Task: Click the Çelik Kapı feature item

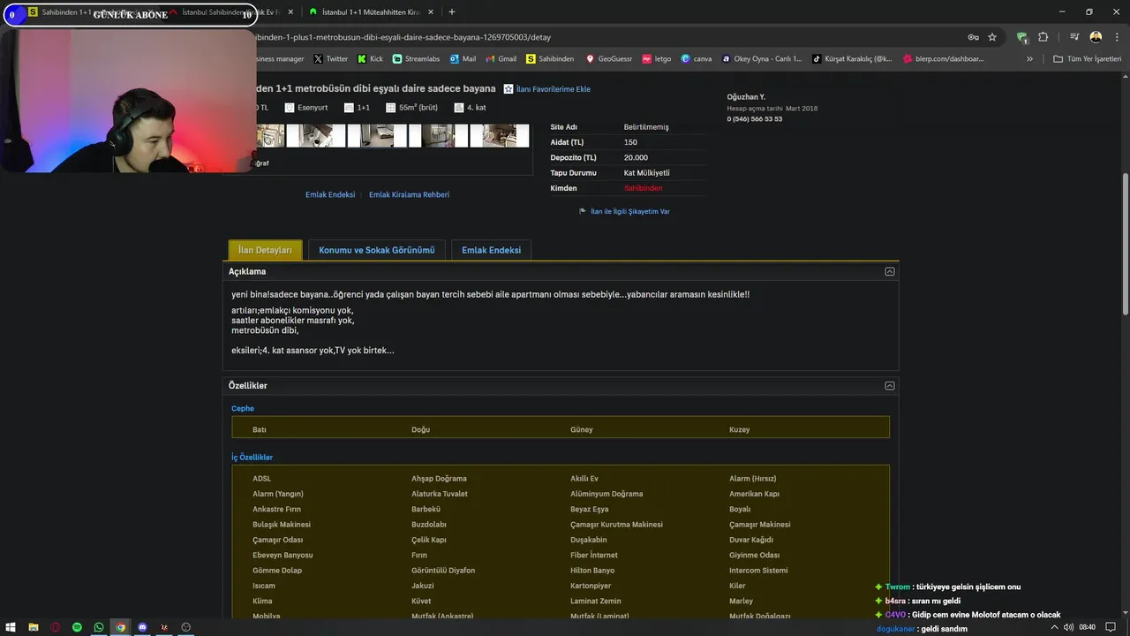Action: (x=428, y=540)
